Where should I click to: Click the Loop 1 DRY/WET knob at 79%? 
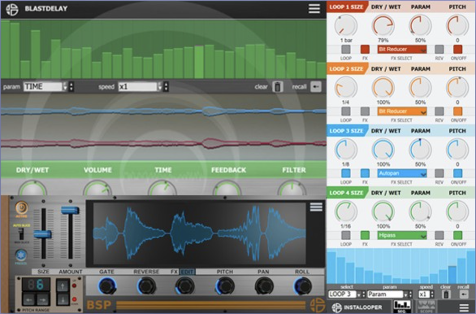click(383, 26)
